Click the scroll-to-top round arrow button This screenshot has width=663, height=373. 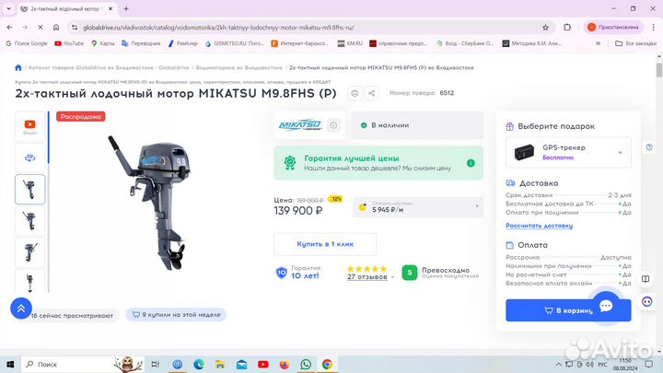click(21, 309)
